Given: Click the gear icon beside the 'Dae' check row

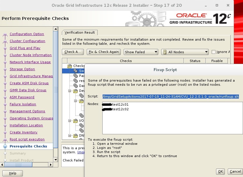Looking at the screenshot, I should 75,85.
